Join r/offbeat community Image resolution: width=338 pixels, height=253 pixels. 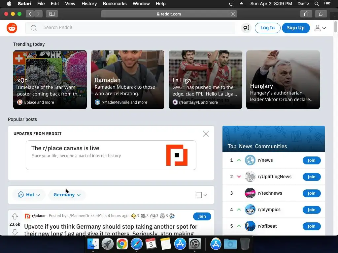coord(312,226)
